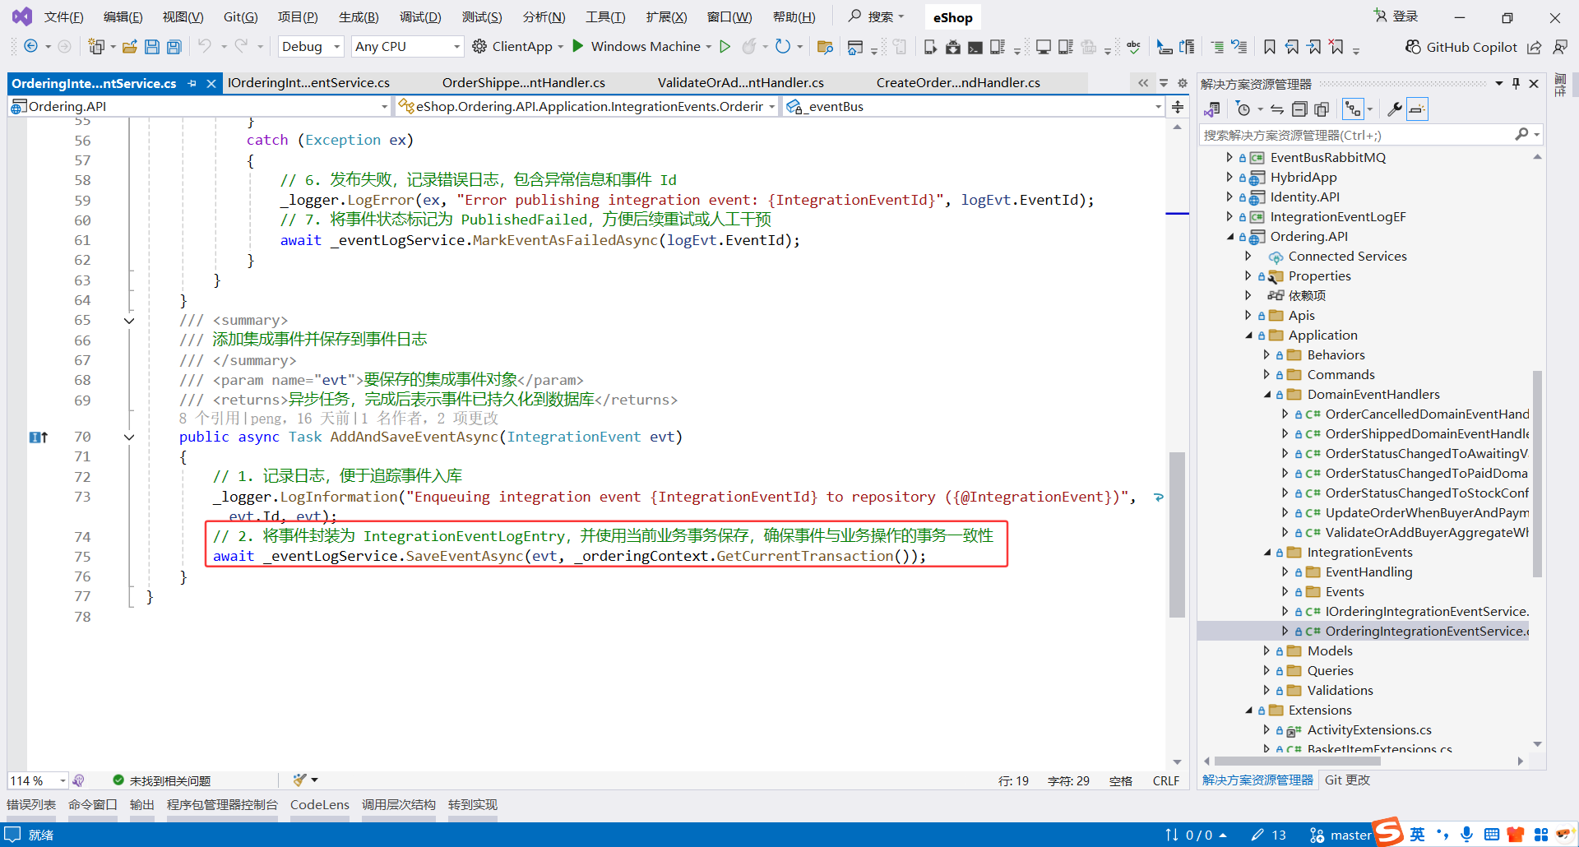
Task: Close the OrderingIntegrationEventService.cs tab
Action: pos(211,83)
